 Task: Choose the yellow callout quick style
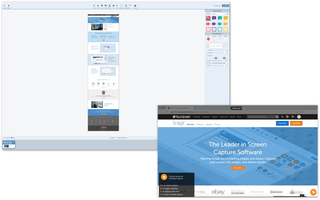tap(226, 18)
